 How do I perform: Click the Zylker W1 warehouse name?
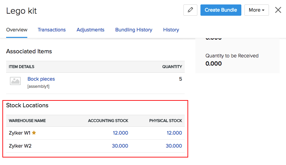click(19, 133)
